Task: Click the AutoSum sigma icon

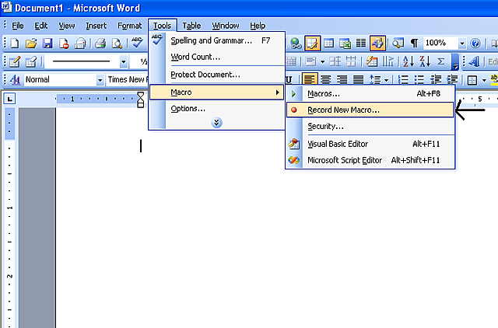Action: pos(441,61)
